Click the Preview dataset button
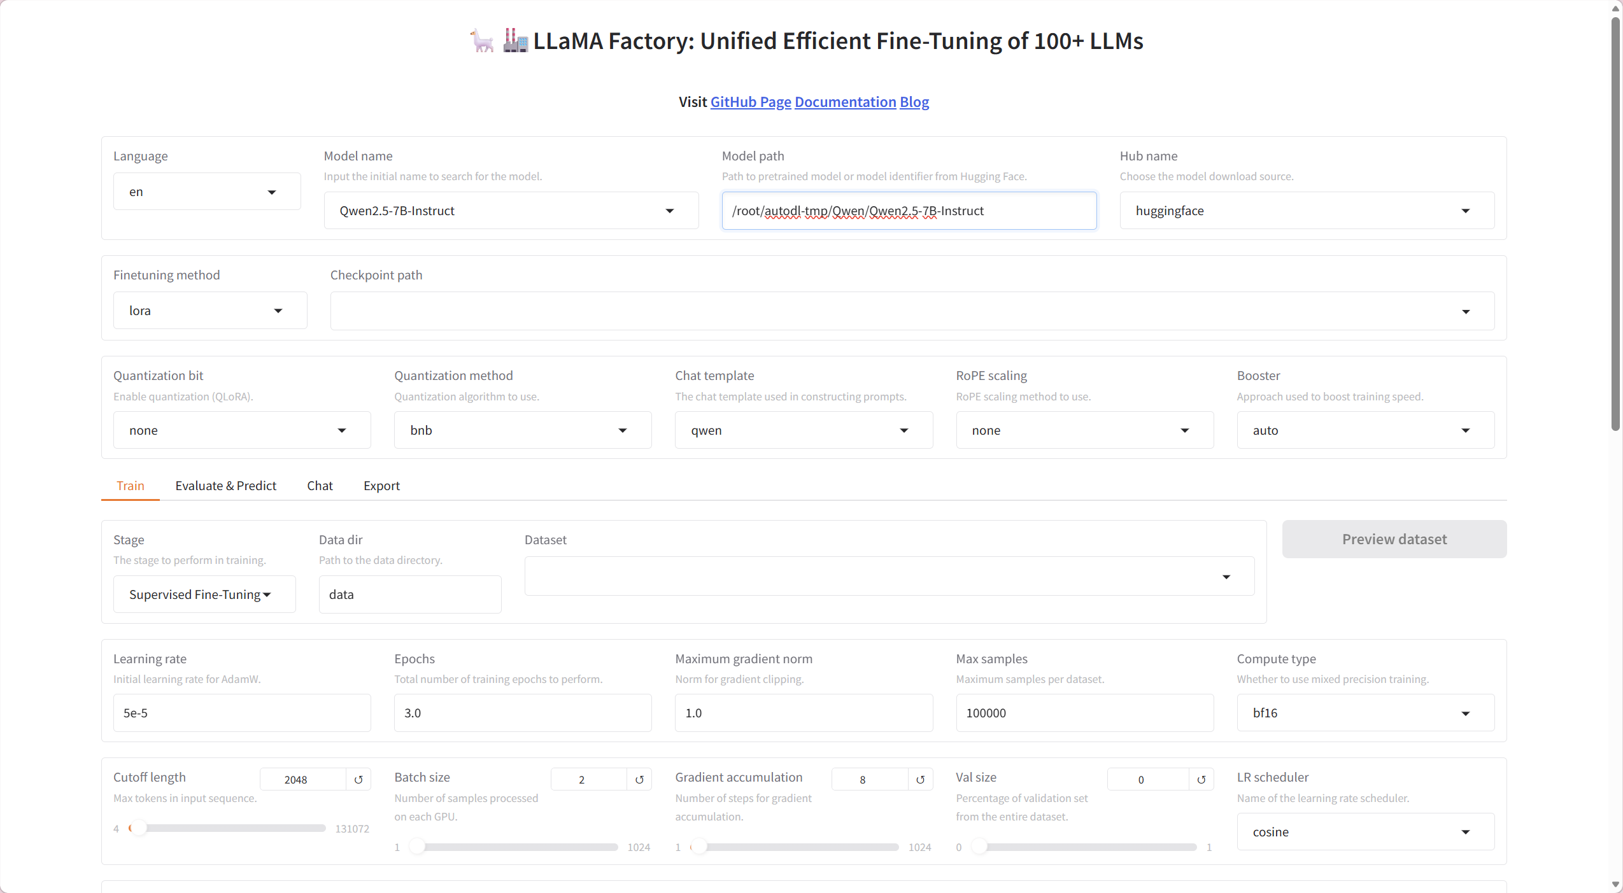Viewport: 1623px width, 893px height. [1394, 539]
